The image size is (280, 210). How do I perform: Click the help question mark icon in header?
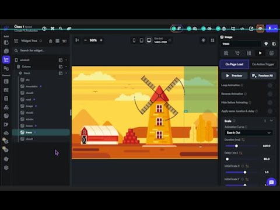click(44, 29)
